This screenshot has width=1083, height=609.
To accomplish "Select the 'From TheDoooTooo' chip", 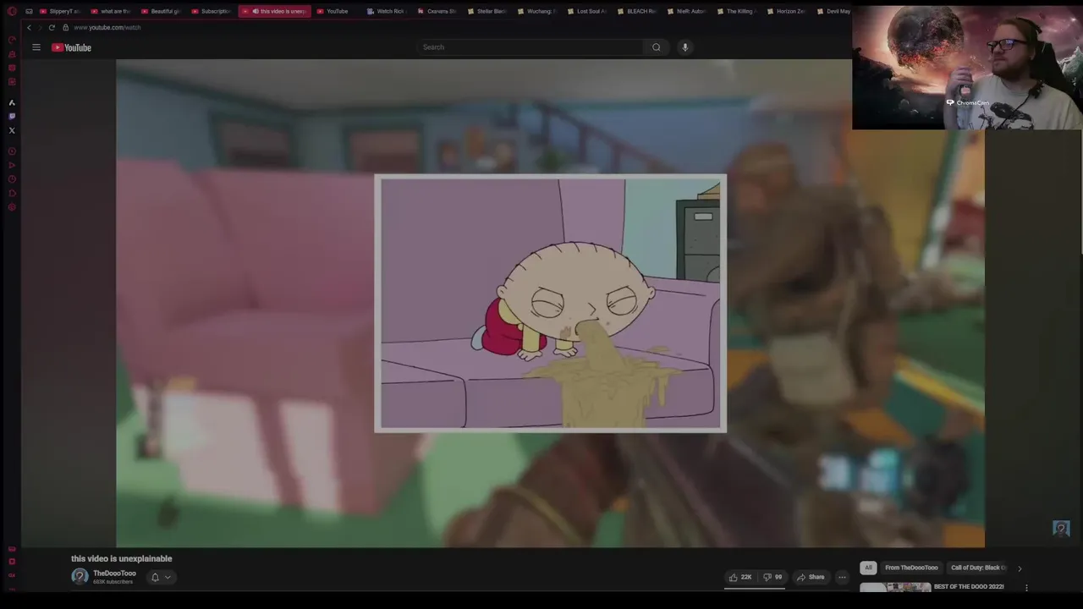I will [x=911, y=568].
